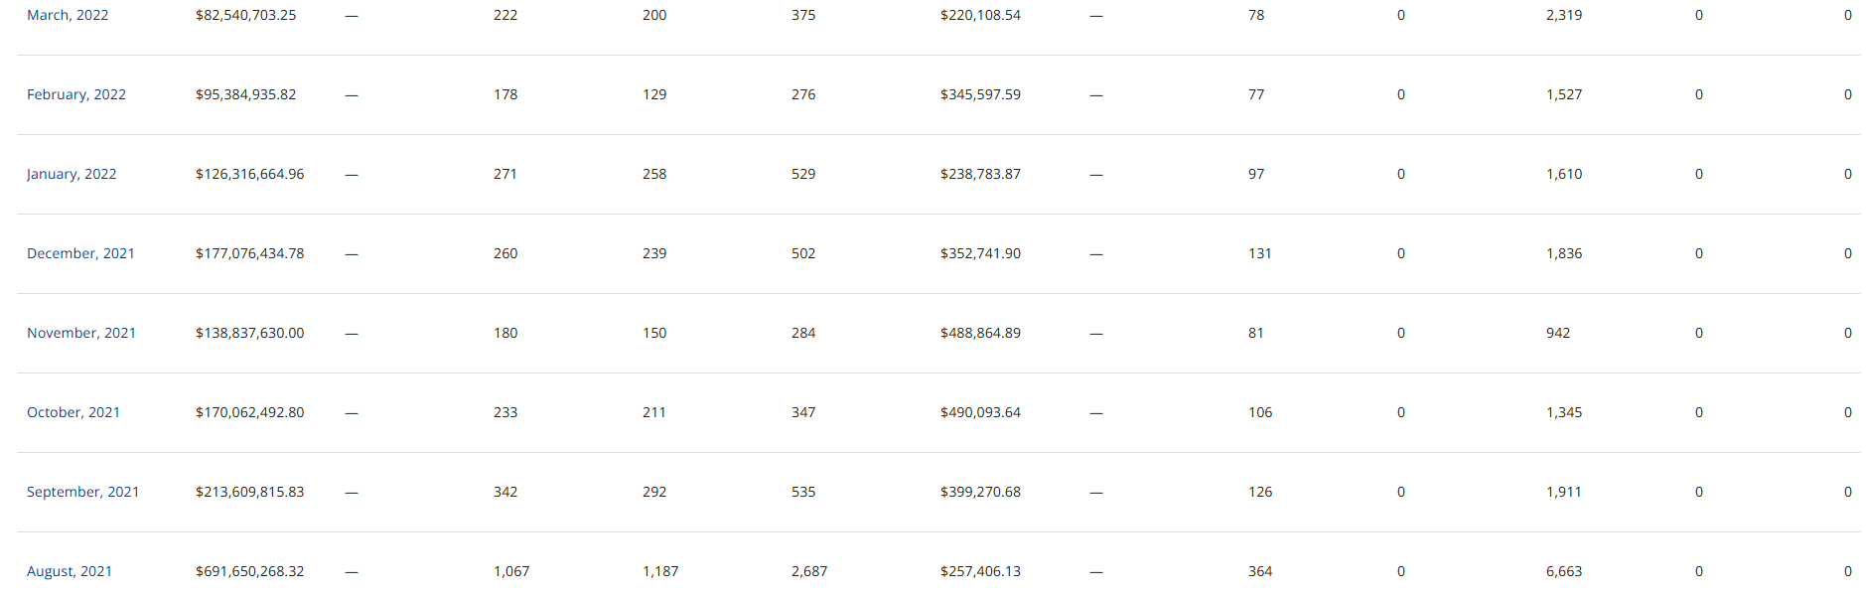Select the $691,650,268.32 amount

coord(250,571)
